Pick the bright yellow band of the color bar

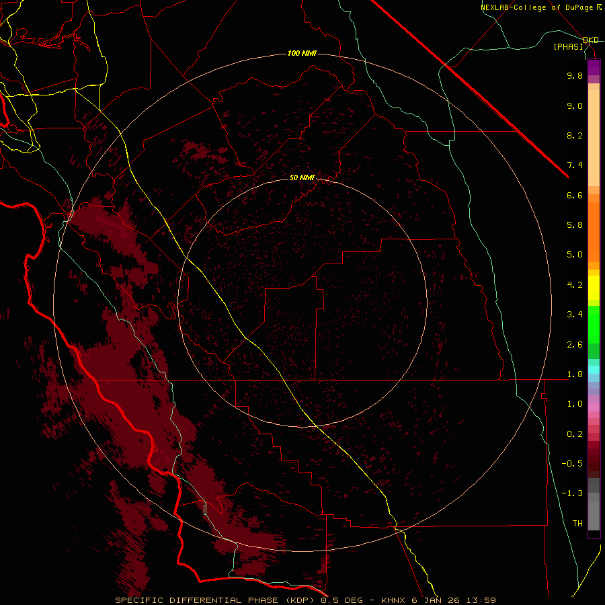[594, 287]
